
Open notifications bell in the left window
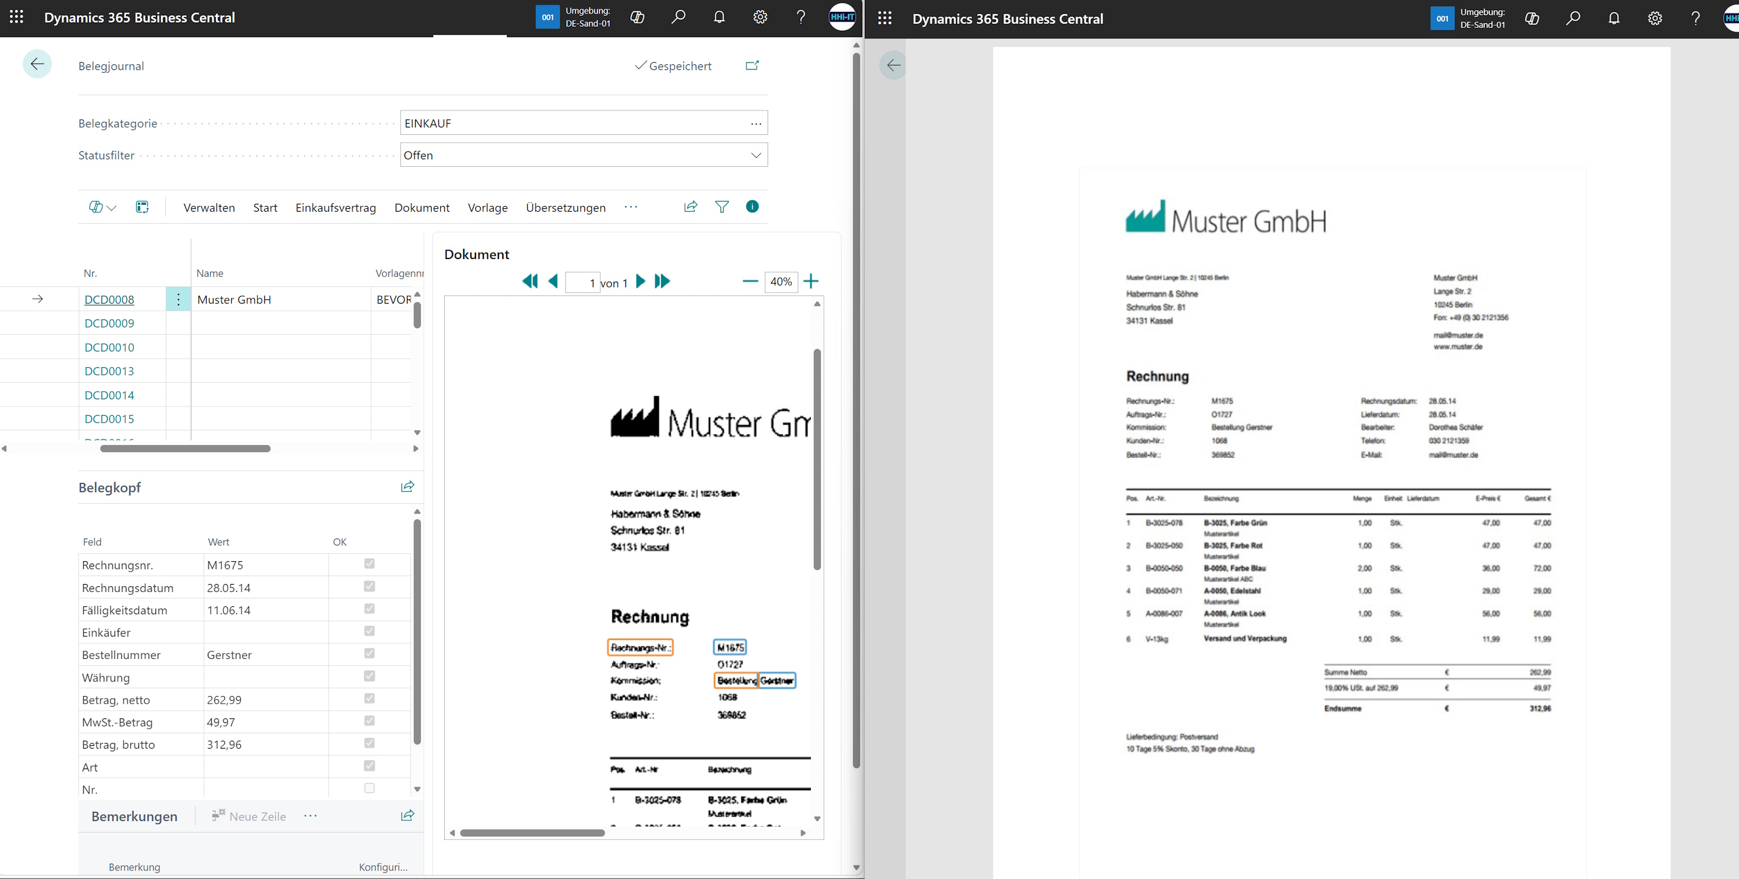click(720, 17)
